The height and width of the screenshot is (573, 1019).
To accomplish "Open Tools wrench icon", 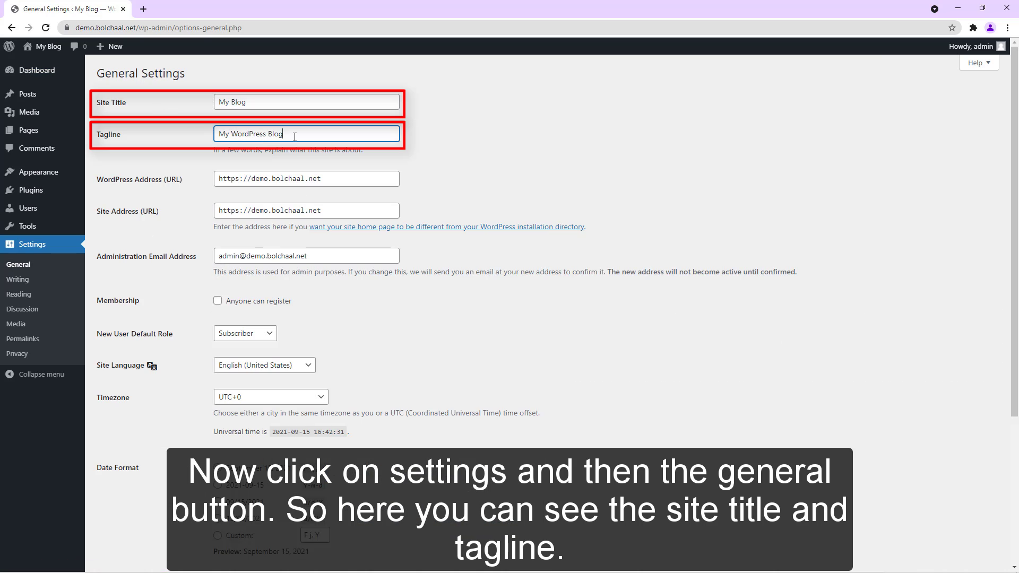I will (x=10, y=226).
